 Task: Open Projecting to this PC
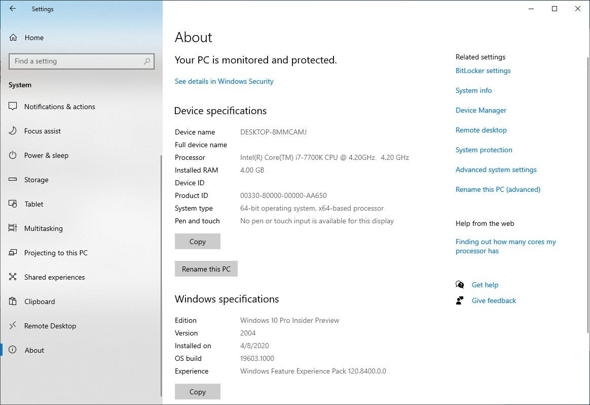(x=56, y=253)
